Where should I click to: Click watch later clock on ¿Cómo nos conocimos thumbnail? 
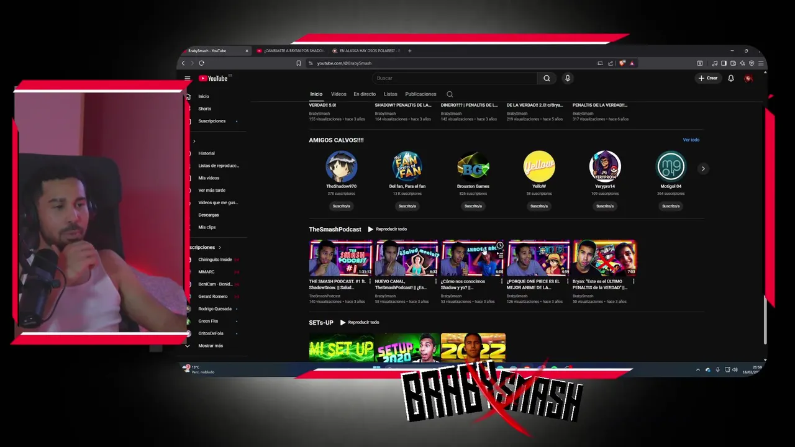pos(499,246)
